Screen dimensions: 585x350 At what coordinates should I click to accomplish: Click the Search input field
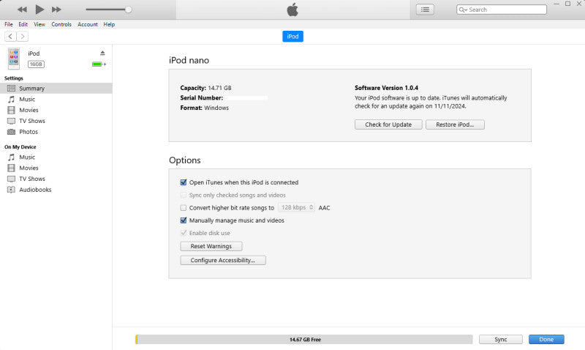[502, 10]
